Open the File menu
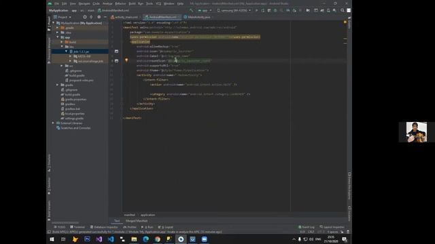Viewport: 435px width, 244px height. click(x=56, y=3)
